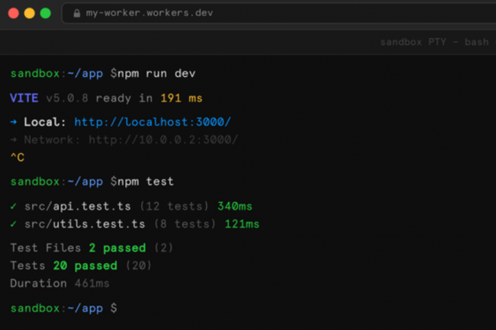Click the Tests 20 passed result

80,266
